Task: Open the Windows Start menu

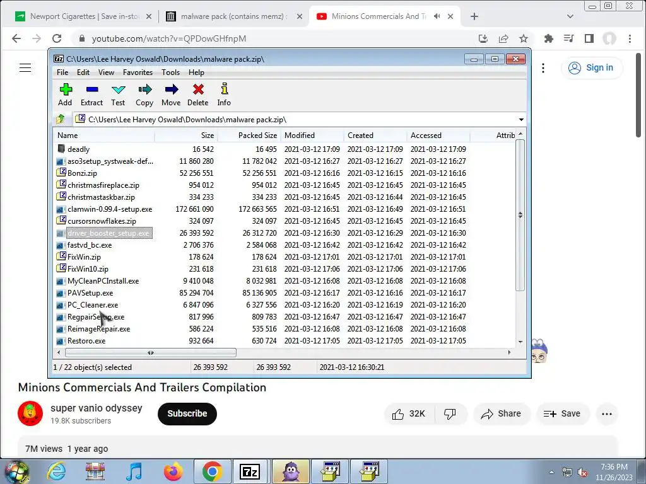Action: (x=17, y=471)
